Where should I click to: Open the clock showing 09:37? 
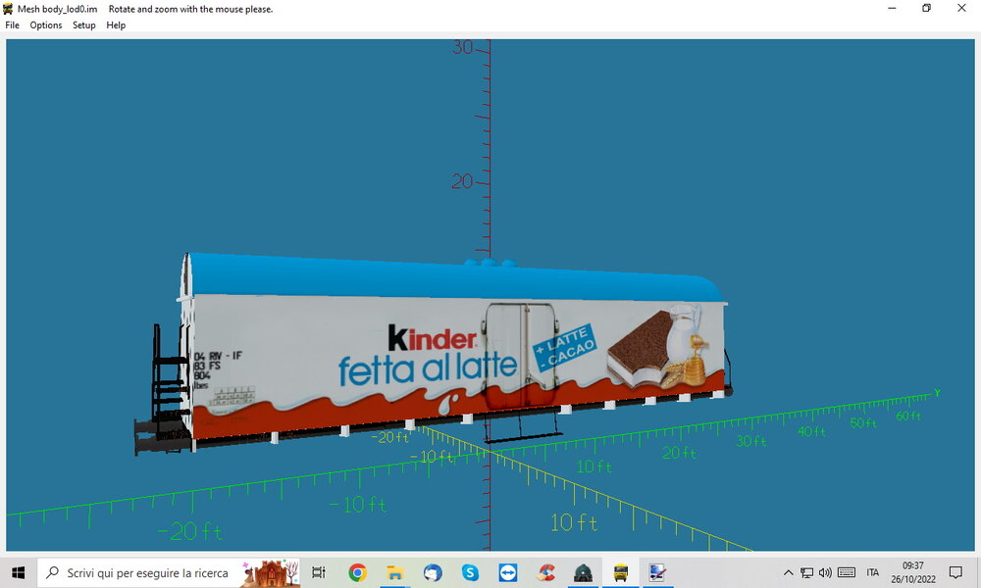click(912, 572)
